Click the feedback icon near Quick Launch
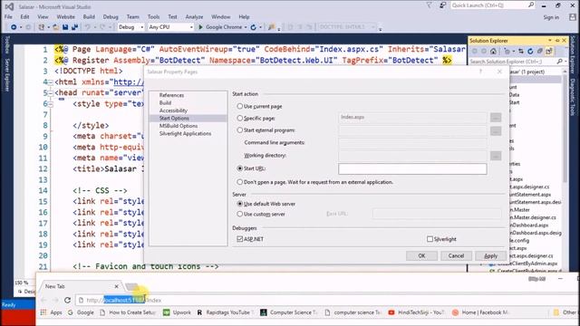The height and width of the screenshot is (326, 580). pos(442,5)
